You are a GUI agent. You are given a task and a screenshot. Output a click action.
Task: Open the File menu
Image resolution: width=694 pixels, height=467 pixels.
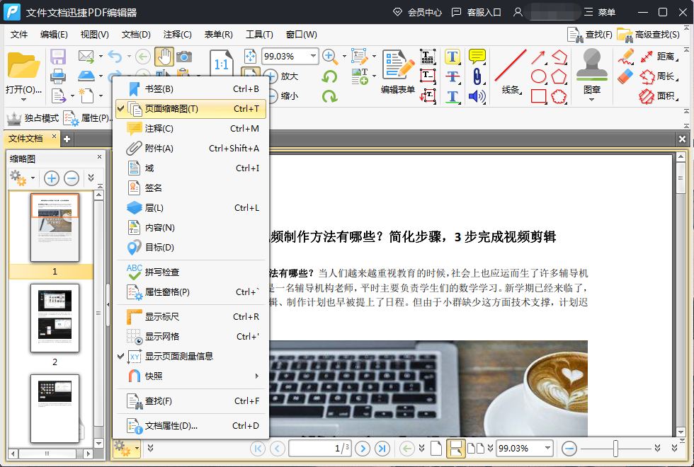pos(19,35)
